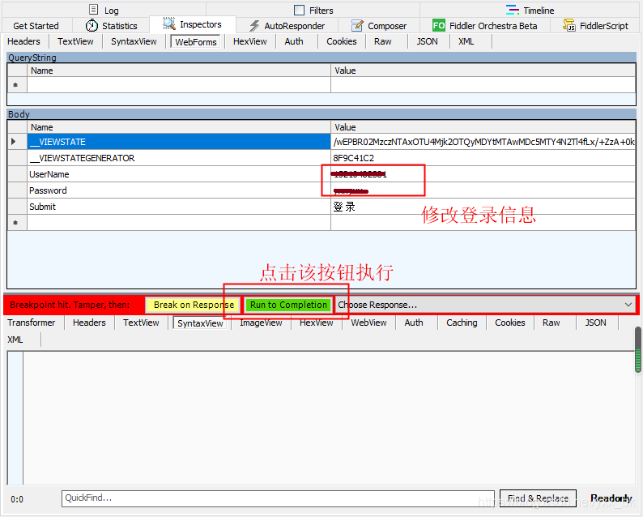643x517 pixels.
Task: Open the Fiddler Orchestra Beta tab
Action: click(485, 26)
